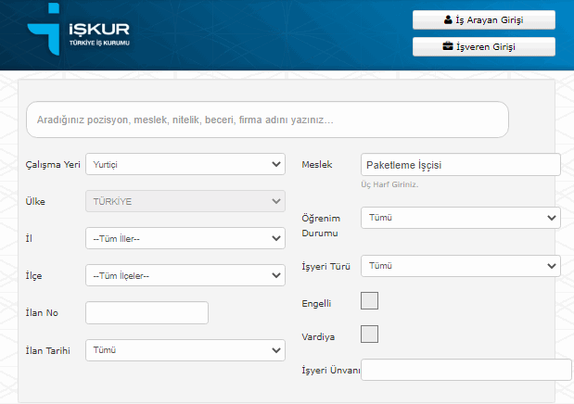Click the İŞKUR logo
The width and height of the screenshot is (574, 404).
(82, 33)
